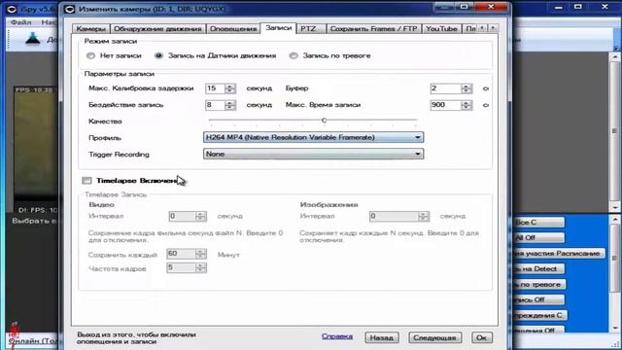Image resolution: width=622 pixels, height=350 pixels.
Task: Click the camera dialog title bar icon
Action: point(69,9)
